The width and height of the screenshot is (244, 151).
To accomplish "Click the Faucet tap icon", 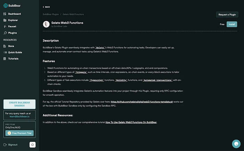I will [5, 26].
